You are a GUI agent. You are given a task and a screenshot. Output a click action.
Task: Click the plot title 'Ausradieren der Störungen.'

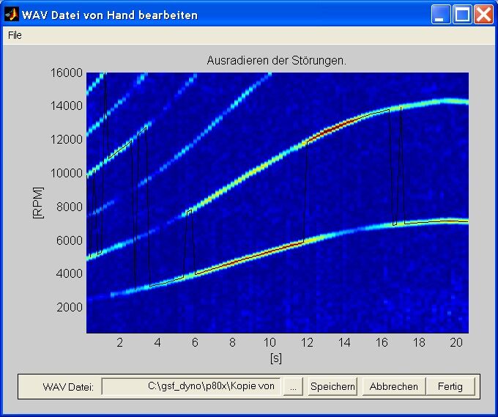coord(277,61)
